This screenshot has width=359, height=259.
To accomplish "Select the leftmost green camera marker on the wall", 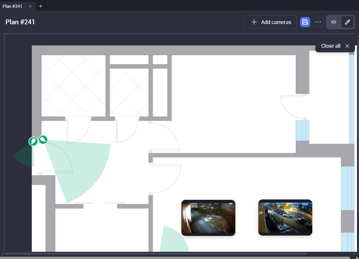I will pos(33,141).
